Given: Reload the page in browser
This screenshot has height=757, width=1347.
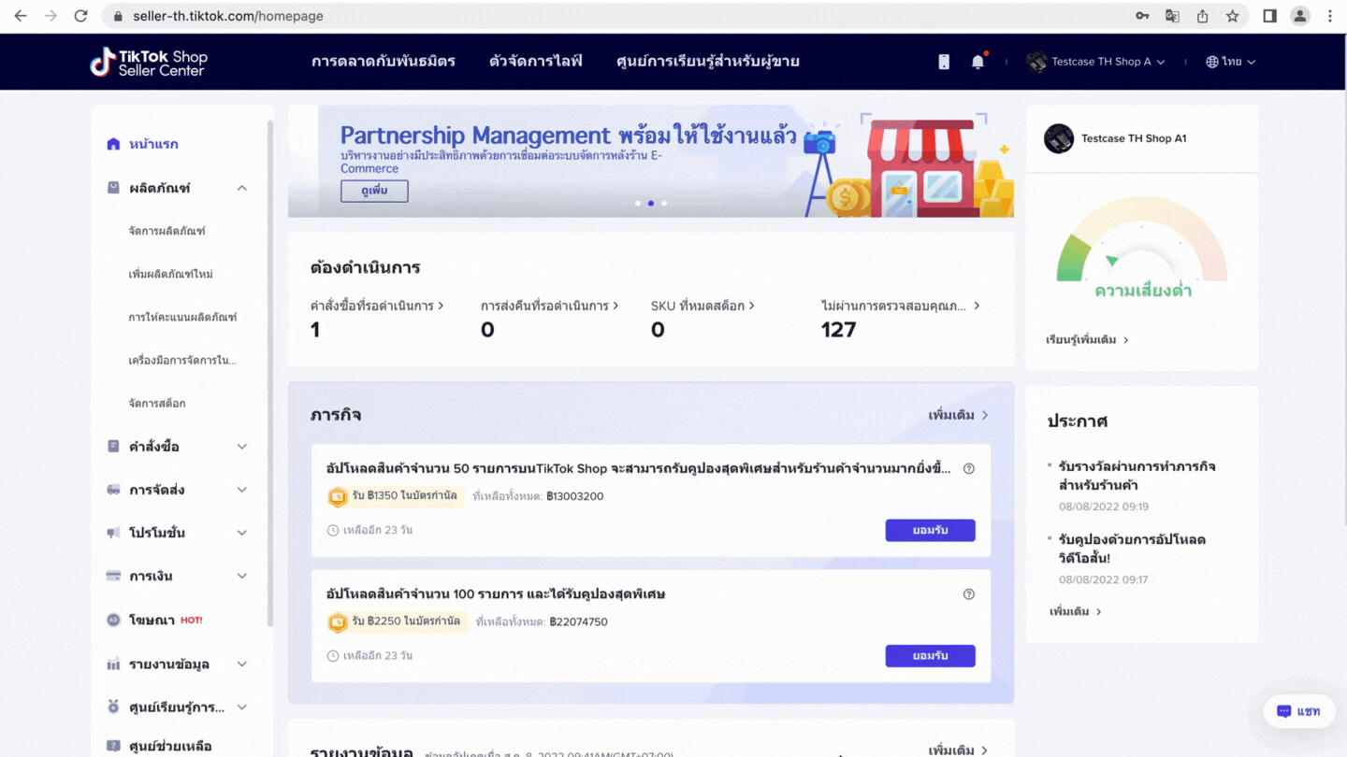Looking at the screenshot, I should (x=80, y=16).
